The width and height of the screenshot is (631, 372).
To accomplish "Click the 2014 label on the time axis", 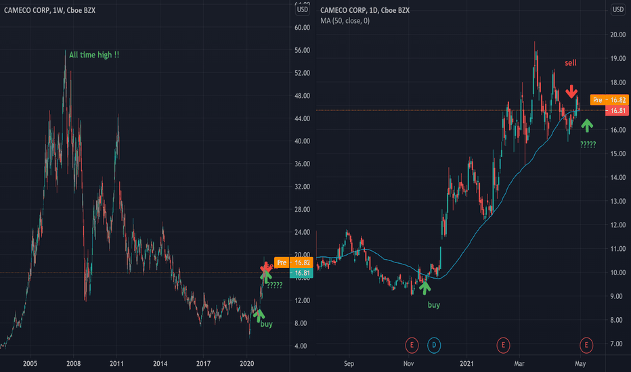I will click(160, 364).
